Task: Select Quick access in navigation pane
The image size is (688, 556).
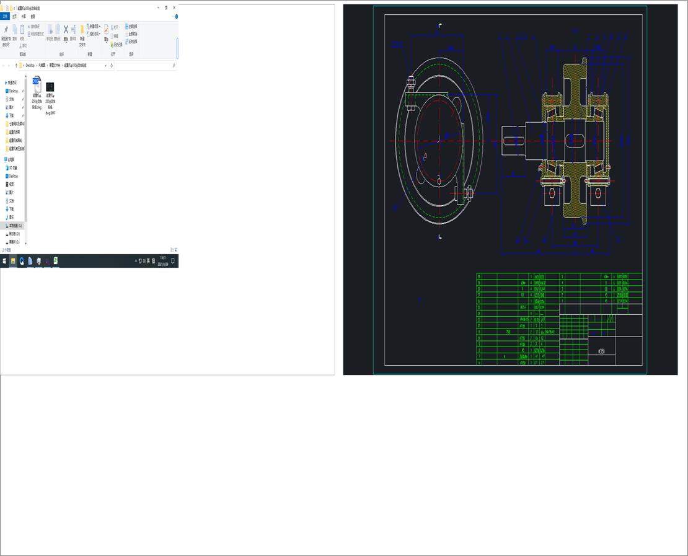Action: 11,82
